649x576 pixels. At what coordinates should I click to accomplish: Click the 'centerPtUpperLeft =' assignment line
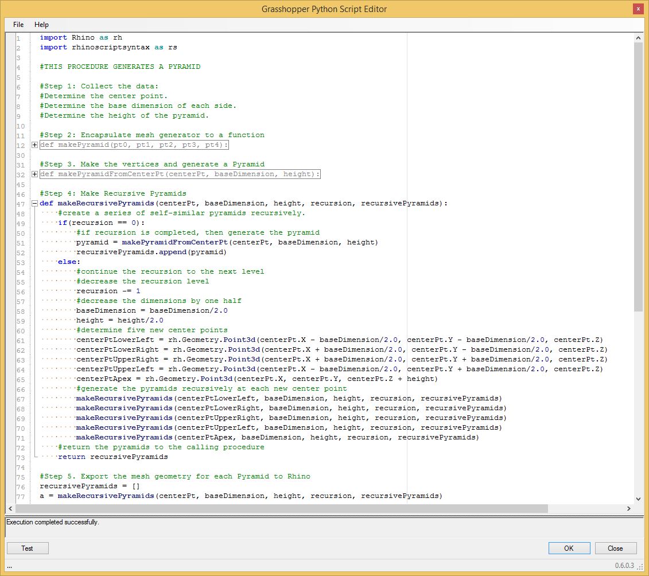click(339, 369)
